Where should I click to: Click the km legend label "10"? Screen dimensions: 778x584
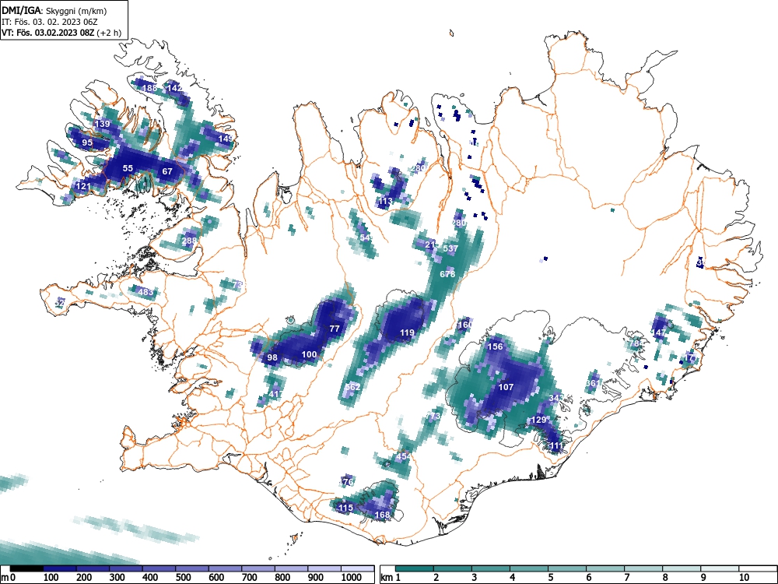point(744,578)
